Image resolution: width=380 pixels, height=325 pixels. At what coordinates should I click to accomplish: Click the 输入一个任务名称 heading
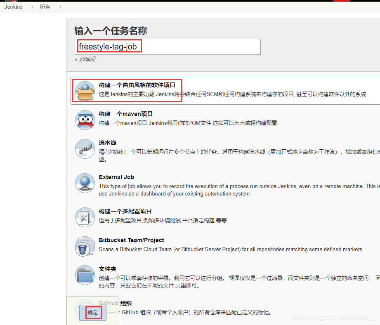[x=111, y=31]
